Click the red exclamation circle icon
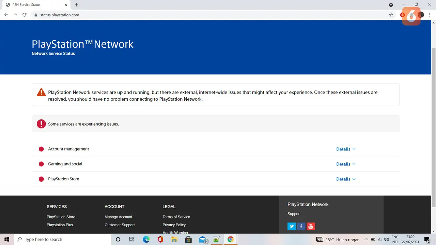This screenshot has width=436, height=245. point(41,124)
